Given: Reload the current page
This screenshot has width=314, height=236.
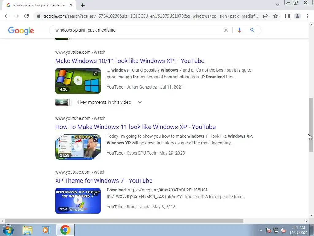Looking at the screenshot, I should 26,16.
